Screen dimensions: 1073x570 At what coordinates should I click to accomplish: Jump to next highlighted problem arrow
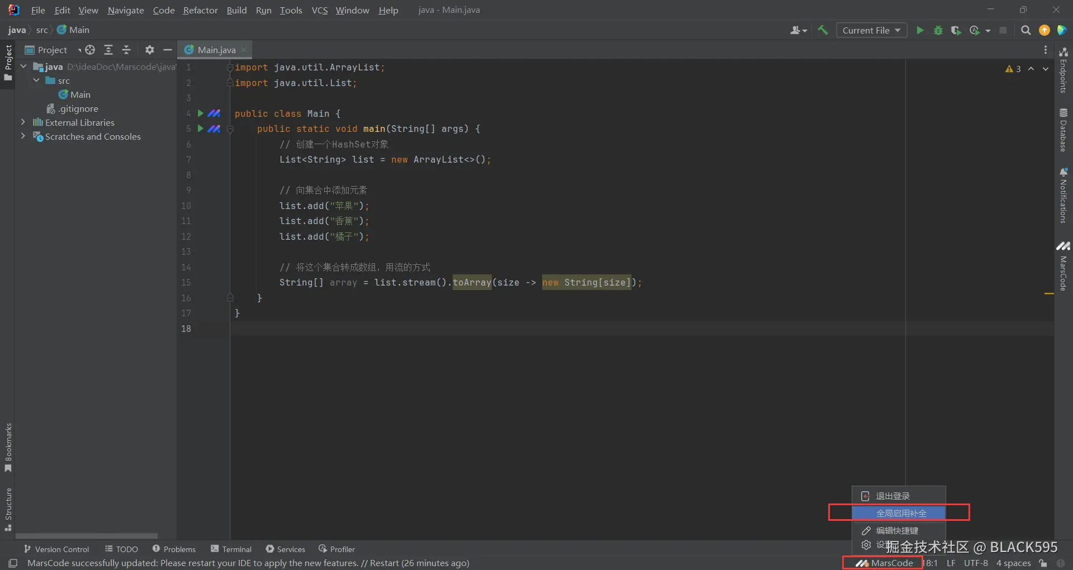click(1046, 69)
